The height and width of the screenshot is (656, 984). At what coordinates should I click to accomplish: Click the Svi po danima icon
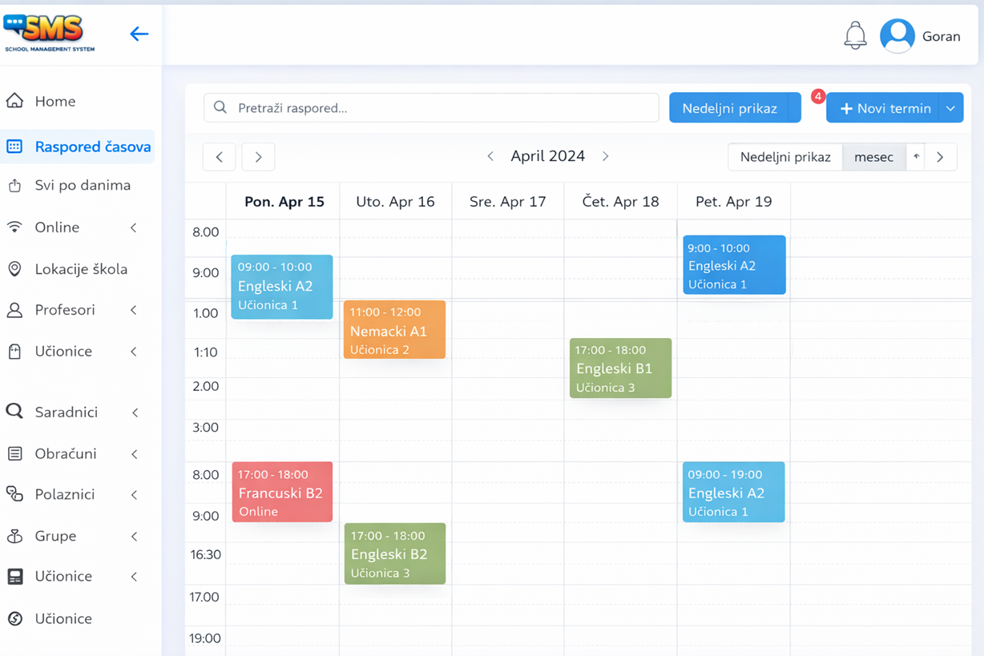click(14, 186)
